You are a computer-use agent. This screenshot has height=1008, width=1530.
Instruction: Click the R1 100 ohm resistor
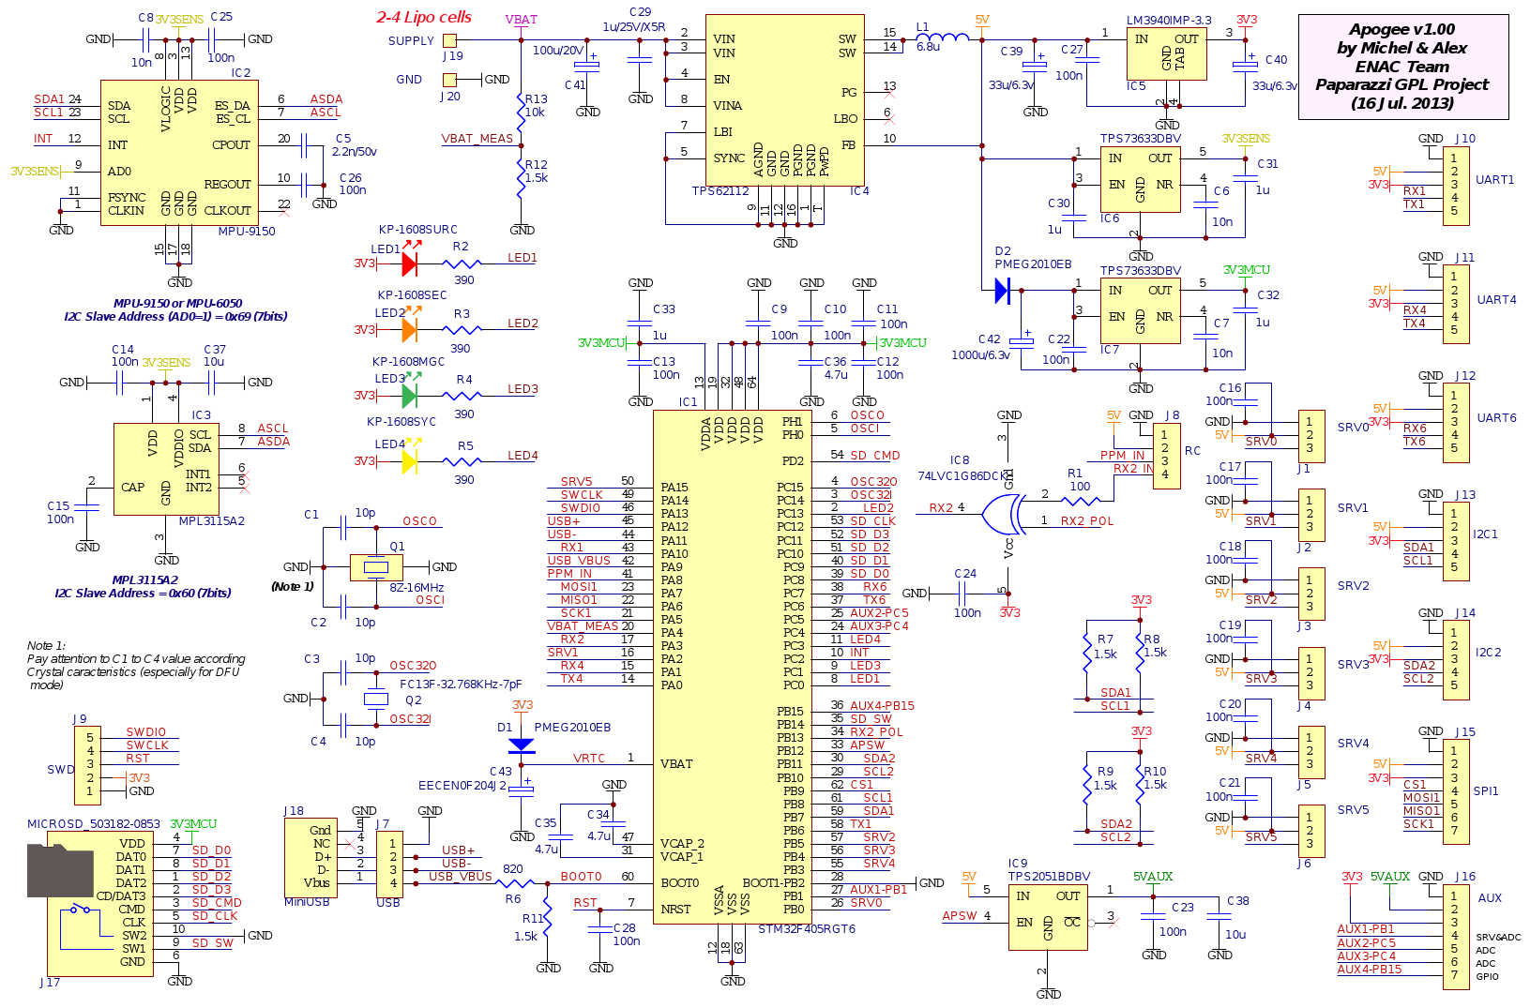click(x=1082, y=501)
